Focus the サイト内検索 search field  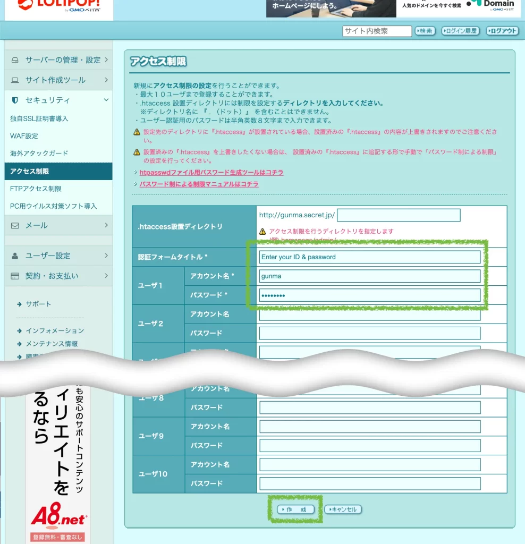click(377, 31)
